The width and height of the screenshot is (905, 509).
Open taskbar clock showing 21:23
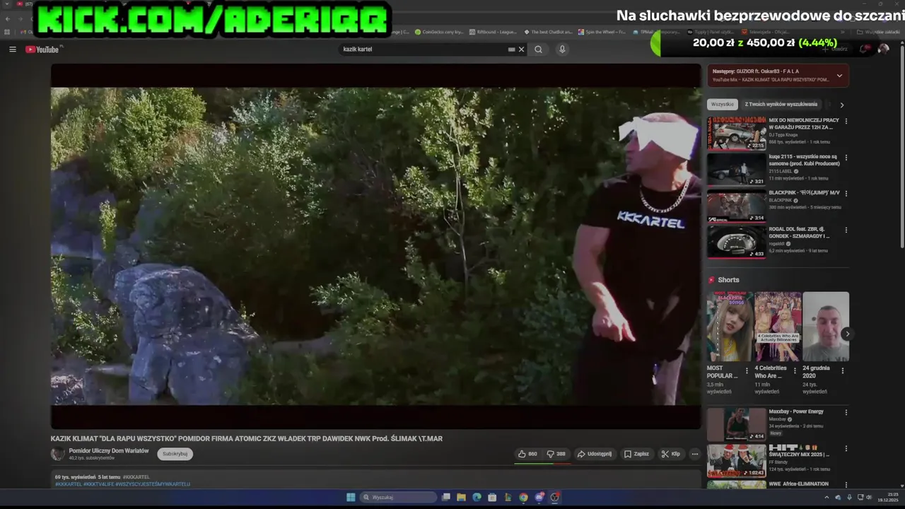(x=888, y=497)
